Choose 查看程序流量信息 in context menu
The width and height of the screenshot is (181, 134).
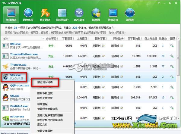click(x=47, y=109)
